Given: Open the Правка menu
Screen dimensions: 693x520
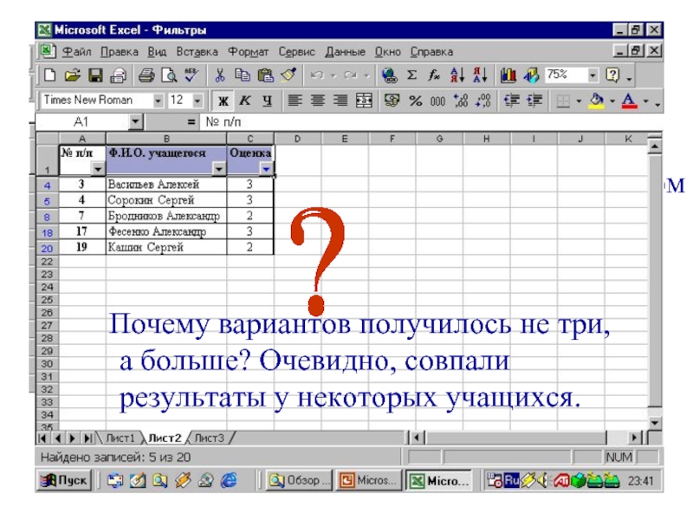Looking at the screenshot, I should coord(120,52).
